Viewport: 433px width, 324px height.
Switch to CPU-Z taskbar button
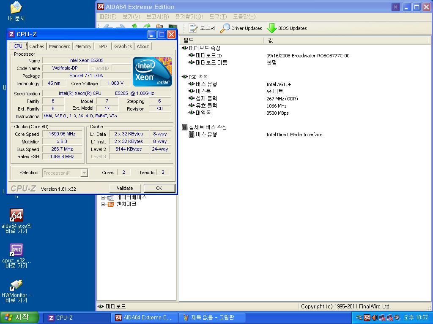pos(77,318)
